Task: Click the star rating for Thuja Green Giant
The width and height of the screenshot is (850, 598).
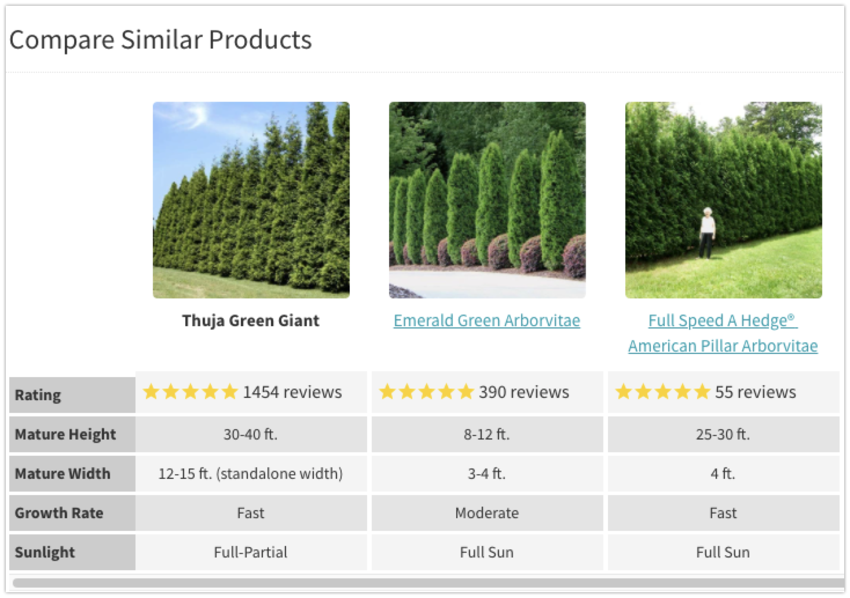Action: point(189,392)
